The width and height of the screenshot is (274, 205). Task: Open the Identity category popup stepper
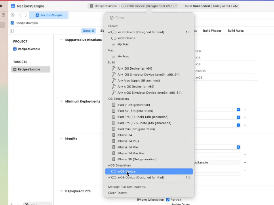pos(238,147)
